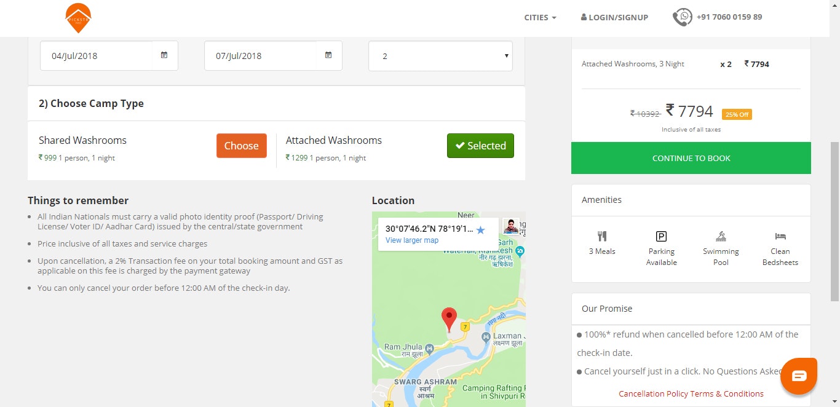Click the check-in date field 04/Jul/2018

click(109, 55)
